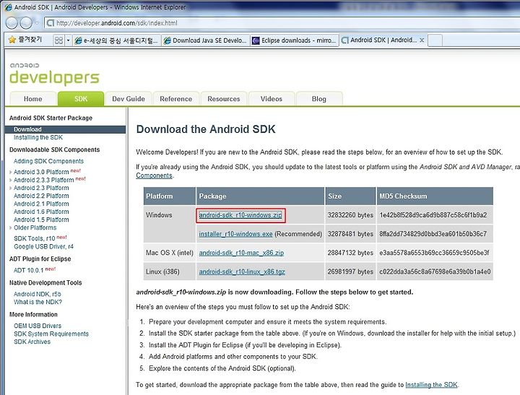This screenshot has height=395, width=520.
Task: Click the 32878481 bytes size cell
Action: [x=350, y=234]
